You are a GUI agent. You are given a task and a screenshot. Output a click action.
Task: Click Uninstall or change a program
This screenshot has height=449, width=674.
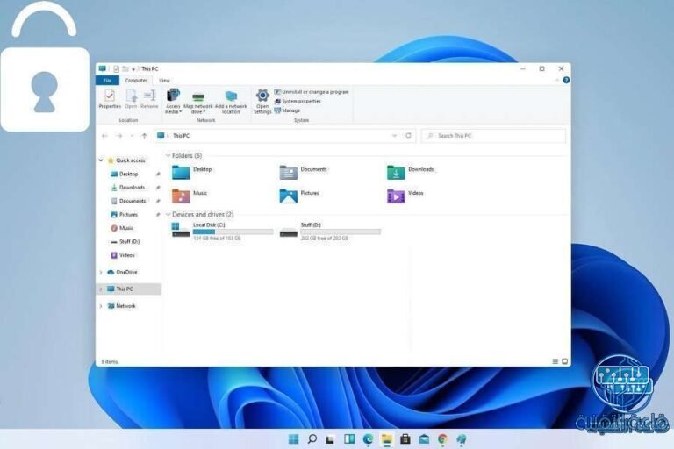coord(314,91)
